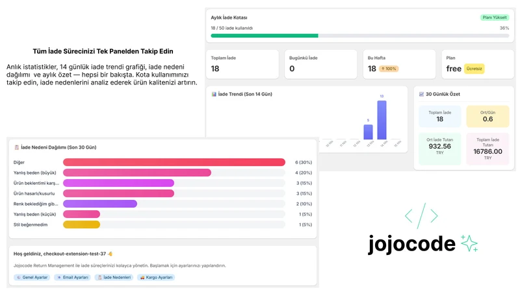520x292 pixels.
Task: Click the clipboard icon beside İade Nedeni Dağılımı
Action: (17, 147)
